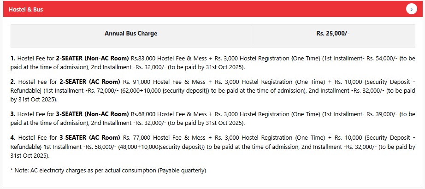The height and width of the screenshot is (189, 425).
Task: Select the Annual Bus Charge cell
Action: (131, 34)
